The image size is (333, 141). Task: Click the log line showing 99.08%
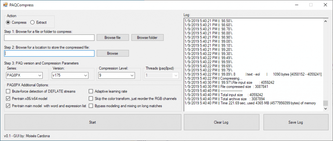click(208, 41)
